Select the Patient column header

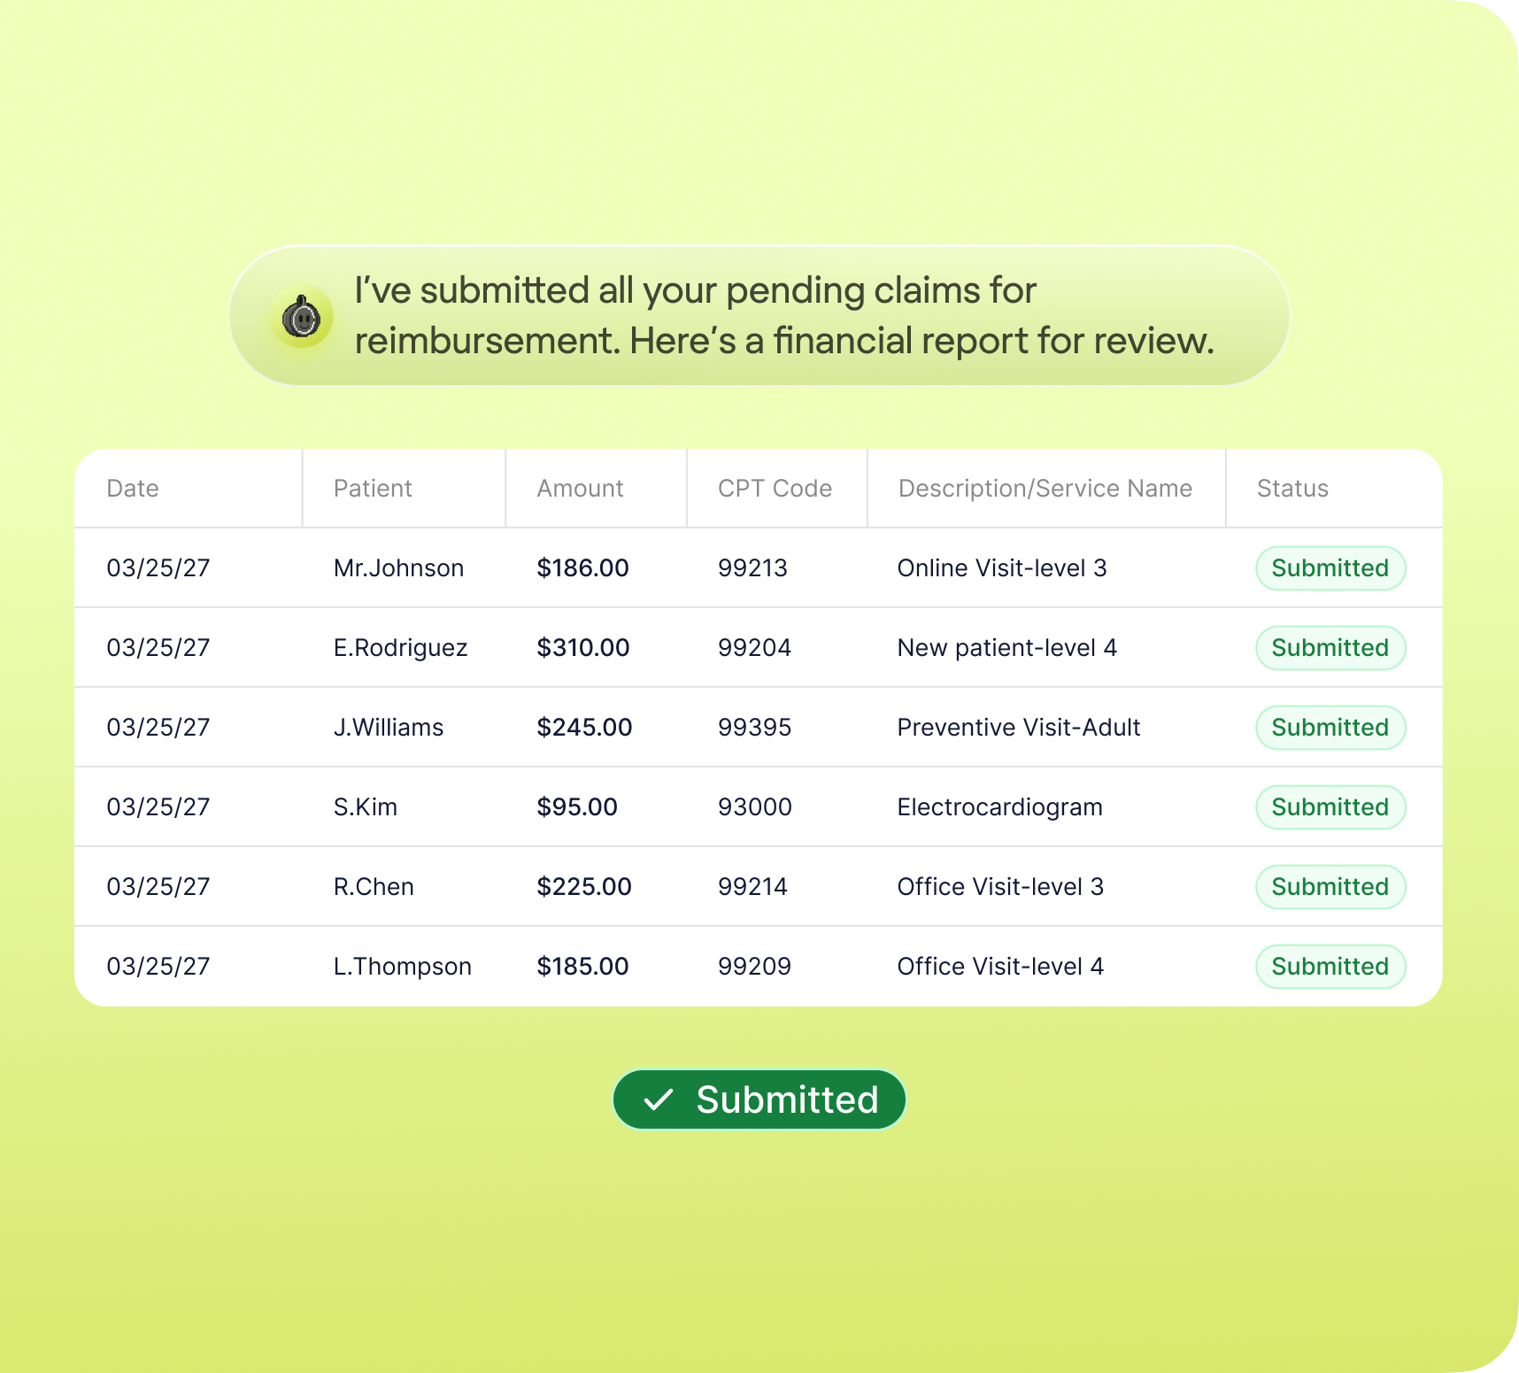coord(373,488)
